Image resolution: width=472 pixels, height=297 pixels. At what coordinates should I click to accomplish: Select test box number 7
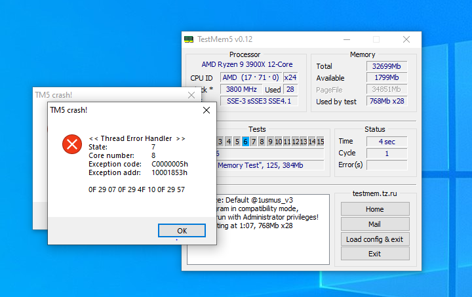254,142
